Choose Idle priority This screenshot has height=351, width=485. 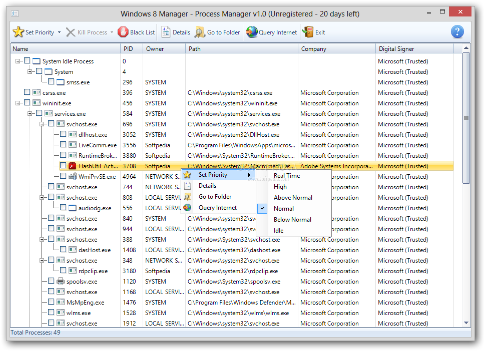coord(294,231)
